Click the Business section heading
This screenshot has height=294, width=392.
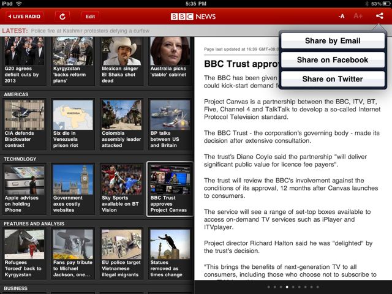click(15, 288)
